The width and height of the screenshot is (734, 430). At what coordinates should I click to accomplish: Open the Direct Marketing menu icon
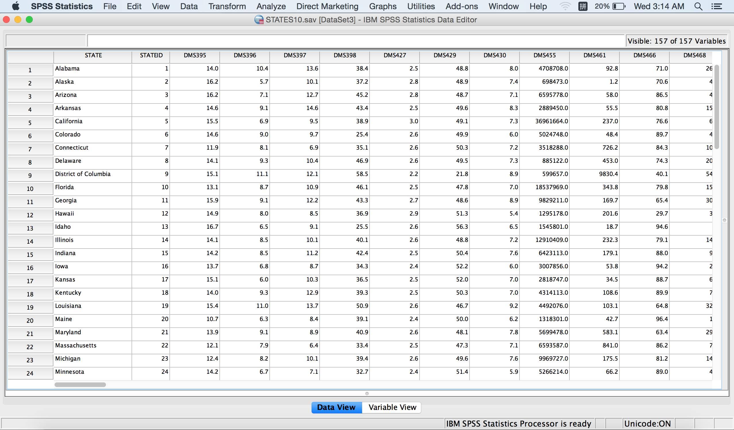[327, 6]
